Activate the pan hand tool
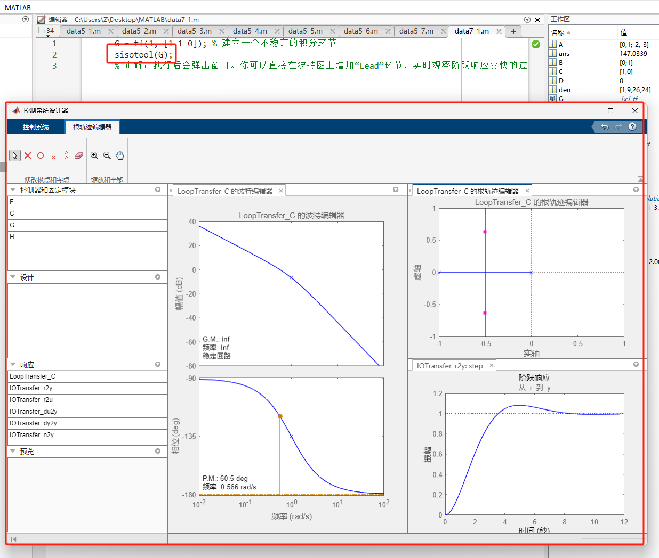This screenshot has height=558, width=659. [x=120, y=155]
